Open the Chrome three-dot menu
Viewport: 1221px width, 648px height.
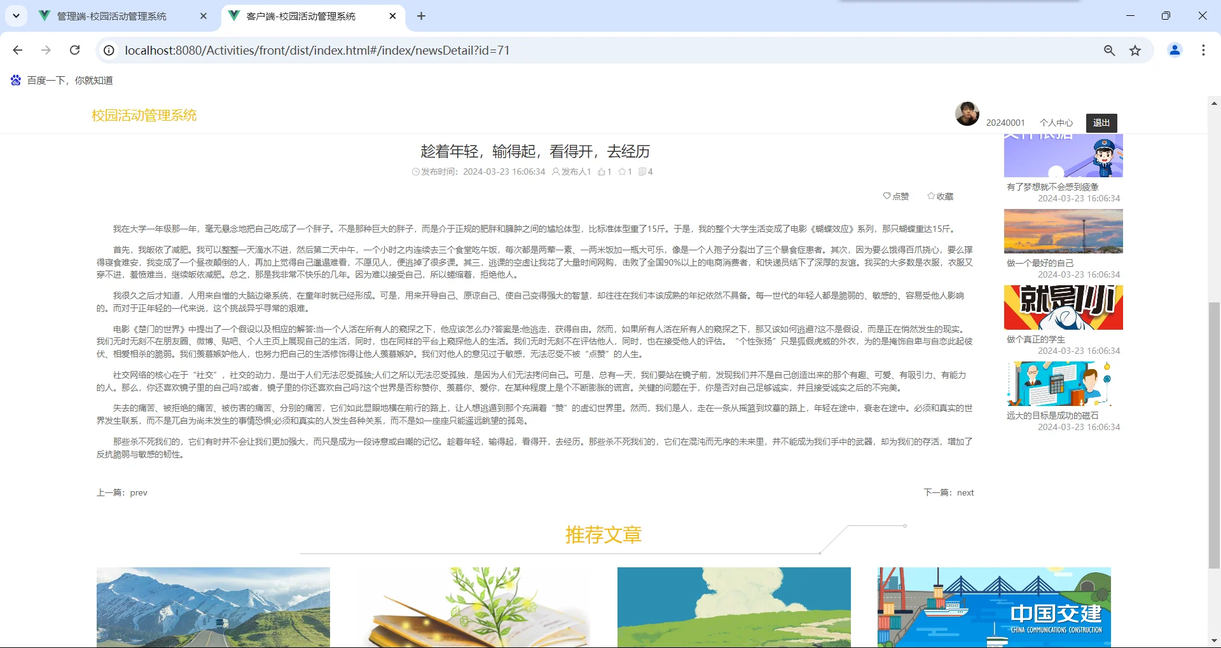(x=1203, y=50)
